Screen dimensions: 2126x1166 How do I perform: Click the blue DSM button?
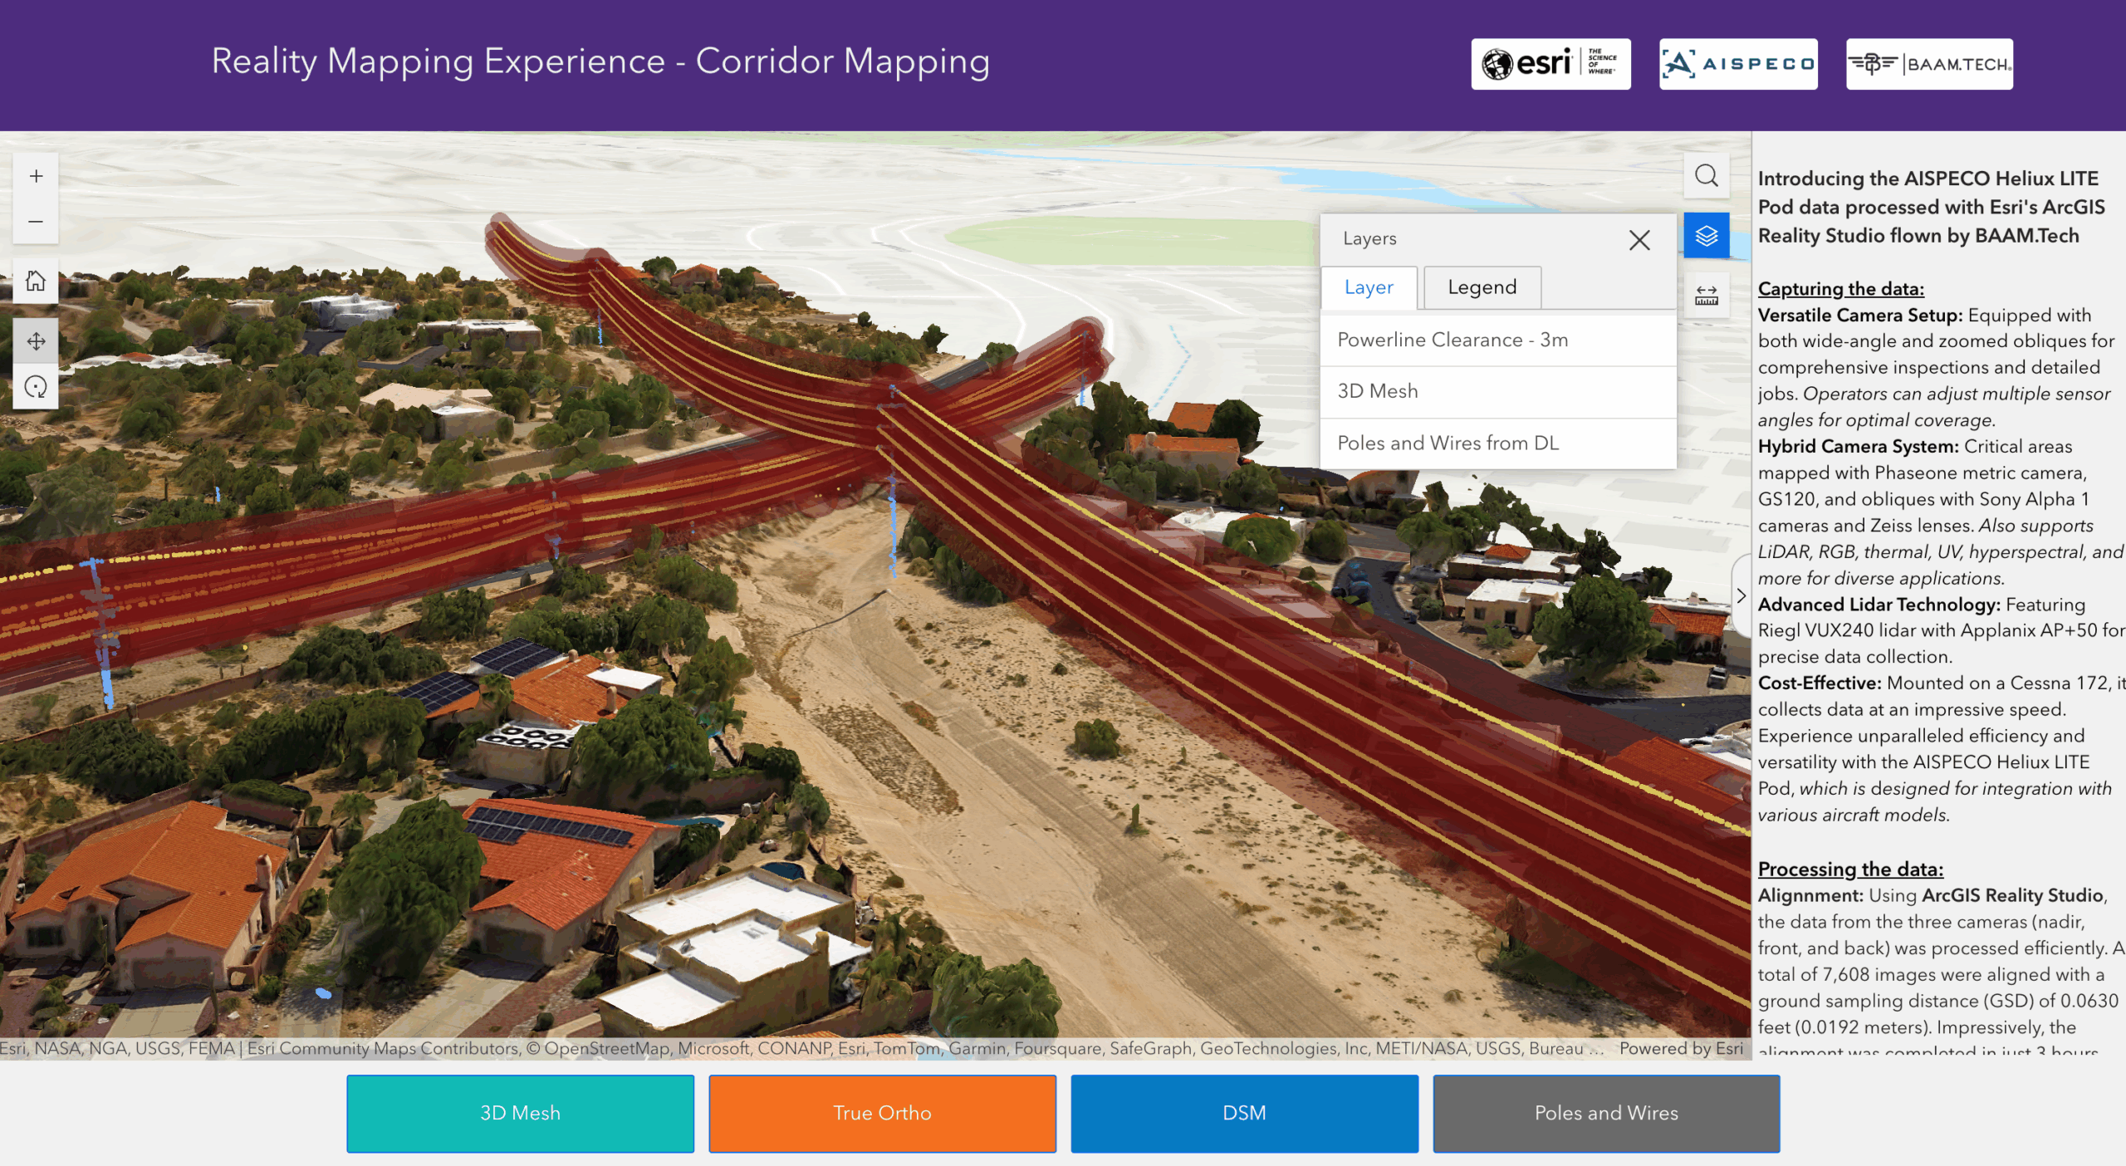pos(1243,1113)
